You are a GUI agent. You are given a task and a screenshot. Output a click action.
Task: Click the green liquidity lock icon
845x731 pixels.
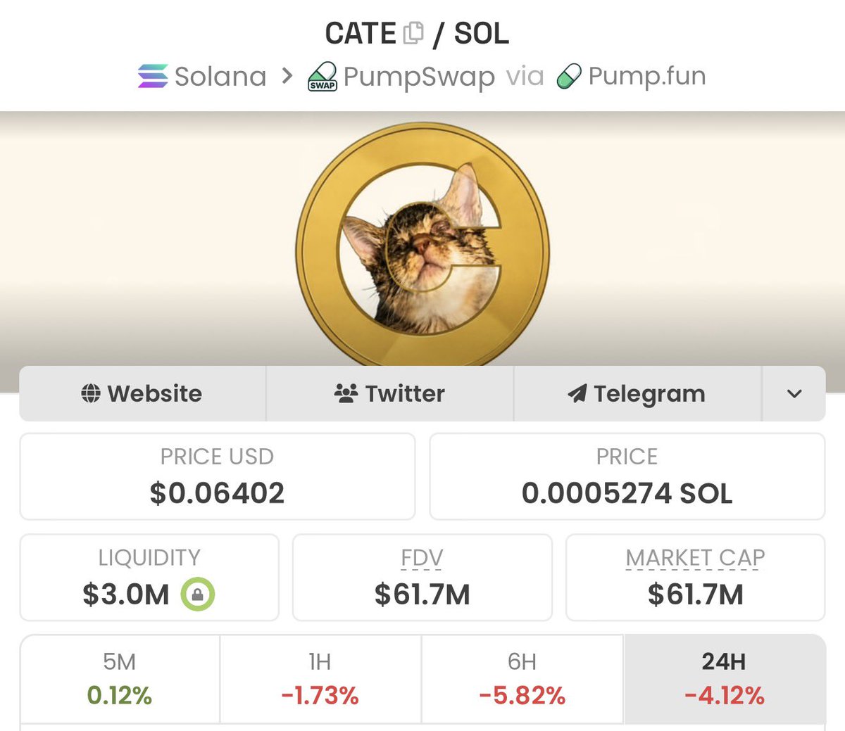(198, 595)
